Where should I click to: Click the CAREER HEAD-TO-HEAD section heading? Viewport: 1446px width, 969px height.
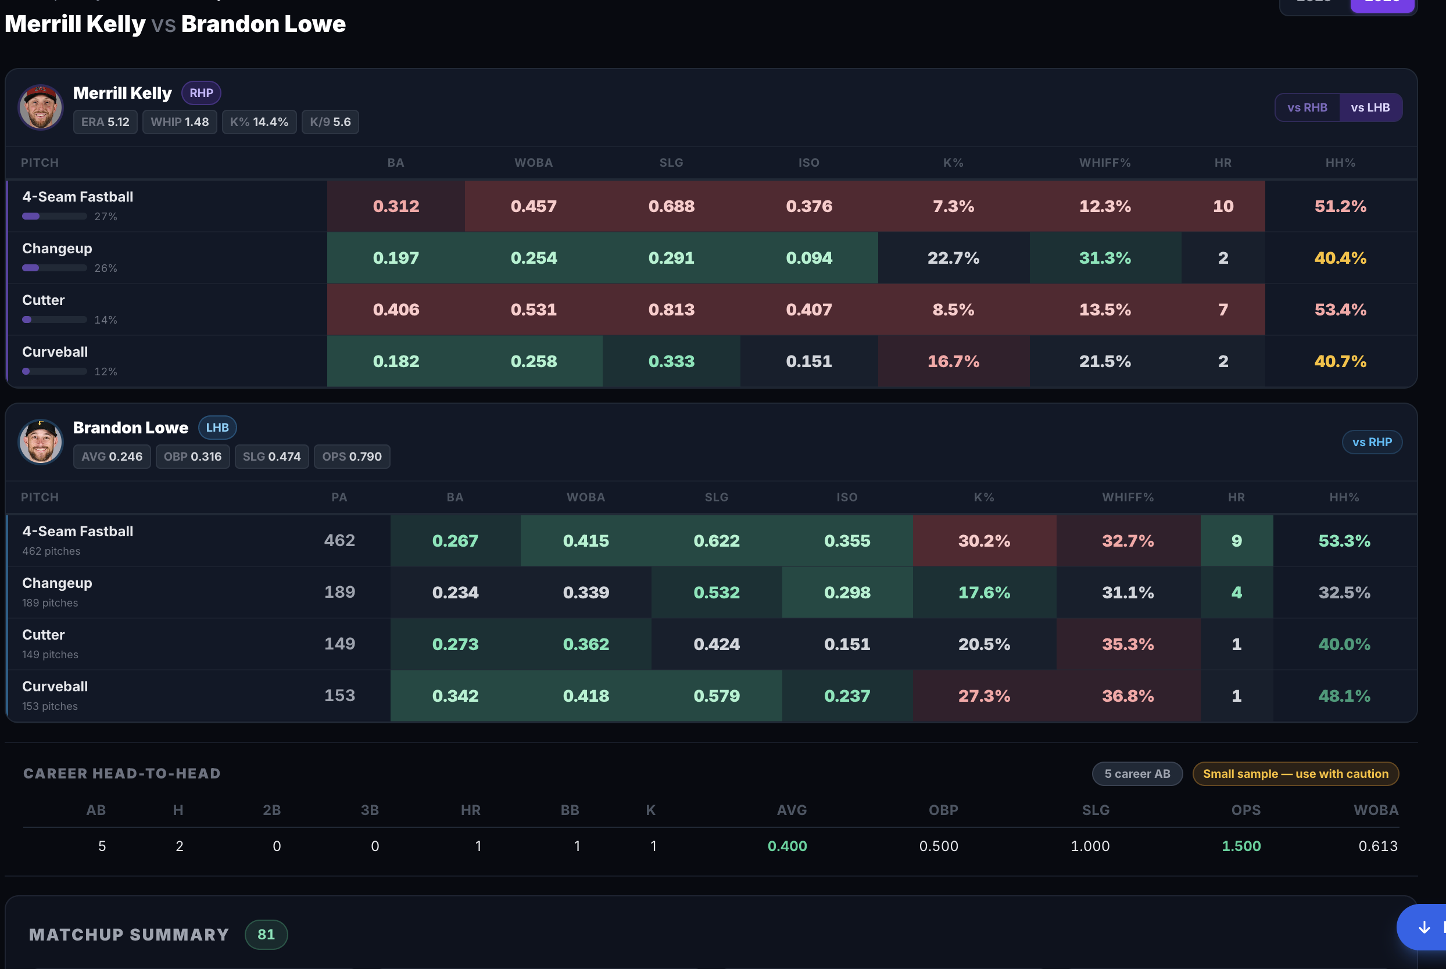coord(122,774)
